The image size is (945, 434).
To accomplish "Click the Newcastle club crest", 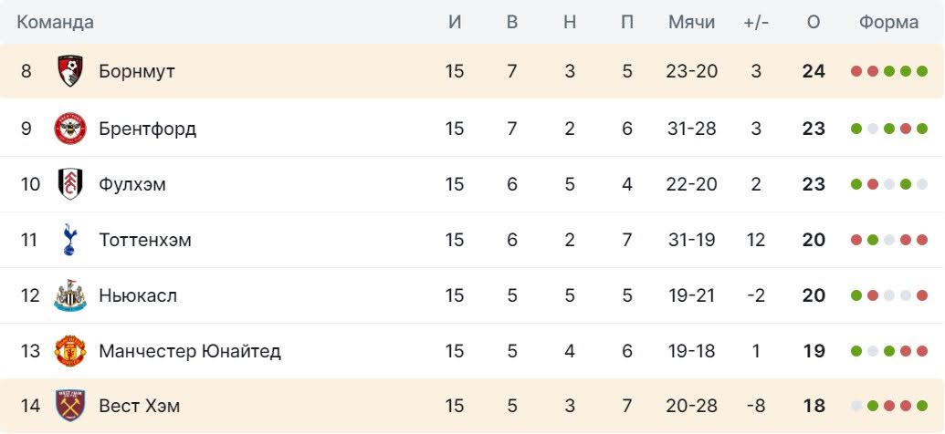I will click(70, 294).
